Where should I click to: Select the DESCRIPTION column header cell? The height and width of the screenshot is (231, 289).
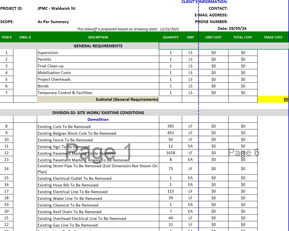[98, 37]
